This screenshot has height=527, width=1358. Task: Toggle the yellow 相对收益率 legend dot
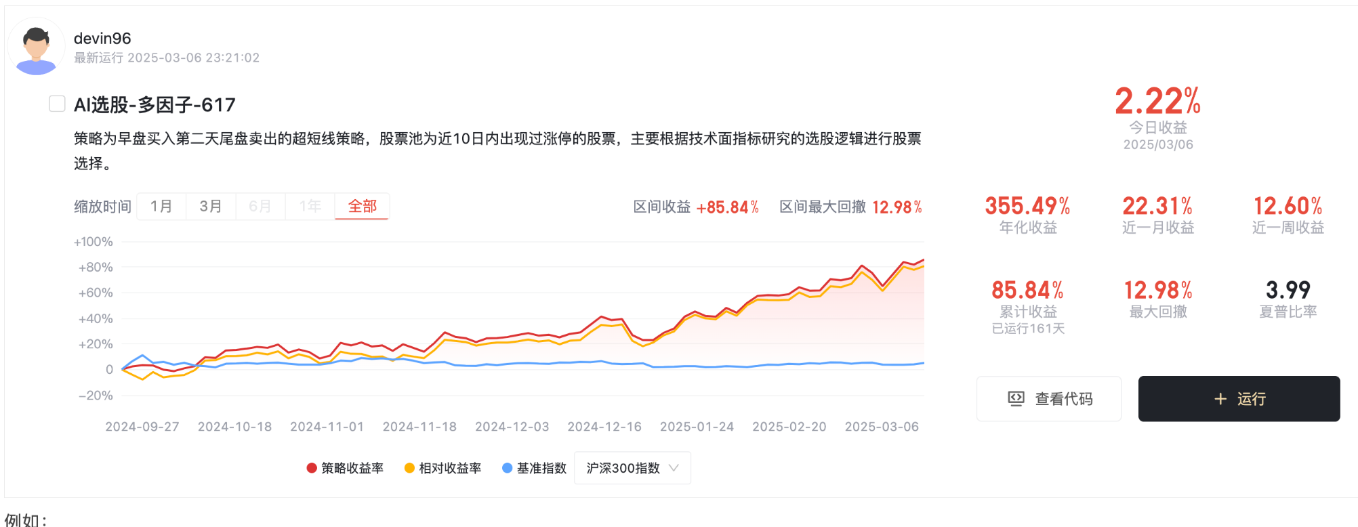[409, 468]
